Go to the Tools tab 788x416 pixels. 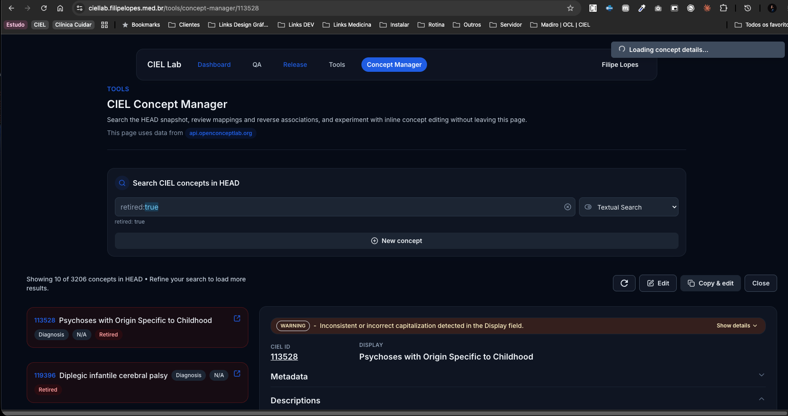tap(337, 65)
